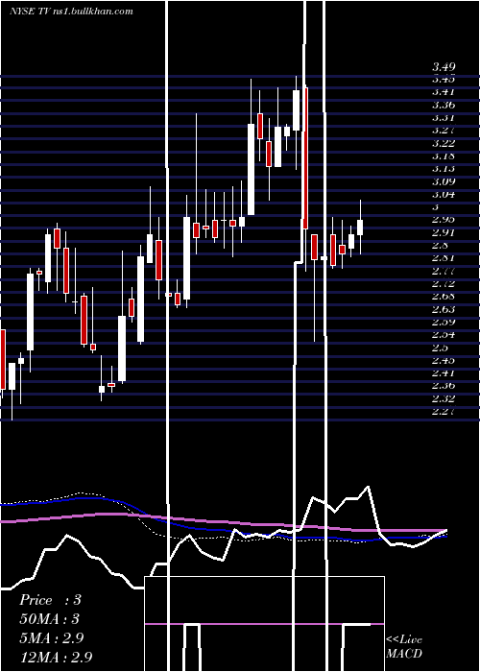Click the 2.68 price axis label
480x672 pixels.
click(x=444, y=297)
